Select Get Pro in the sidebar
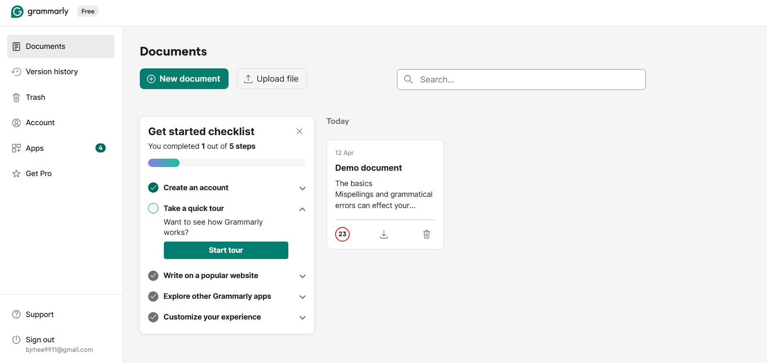767x363 pixels. (x=61, y=174)
